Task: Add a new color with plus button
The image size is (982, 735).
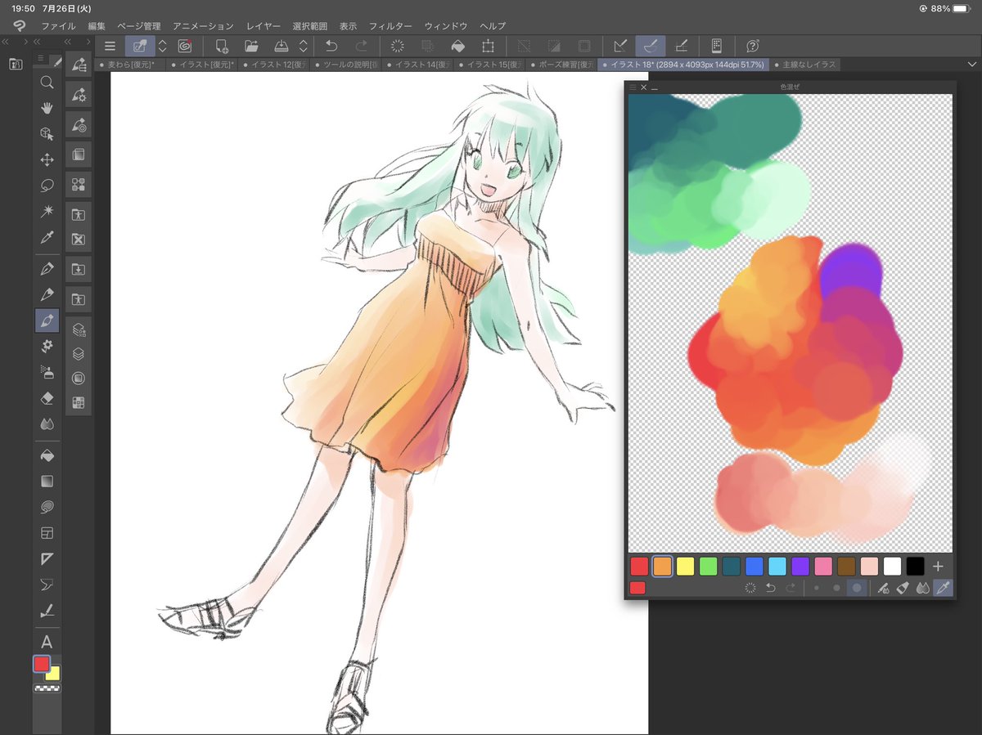Action: point(938,566)
